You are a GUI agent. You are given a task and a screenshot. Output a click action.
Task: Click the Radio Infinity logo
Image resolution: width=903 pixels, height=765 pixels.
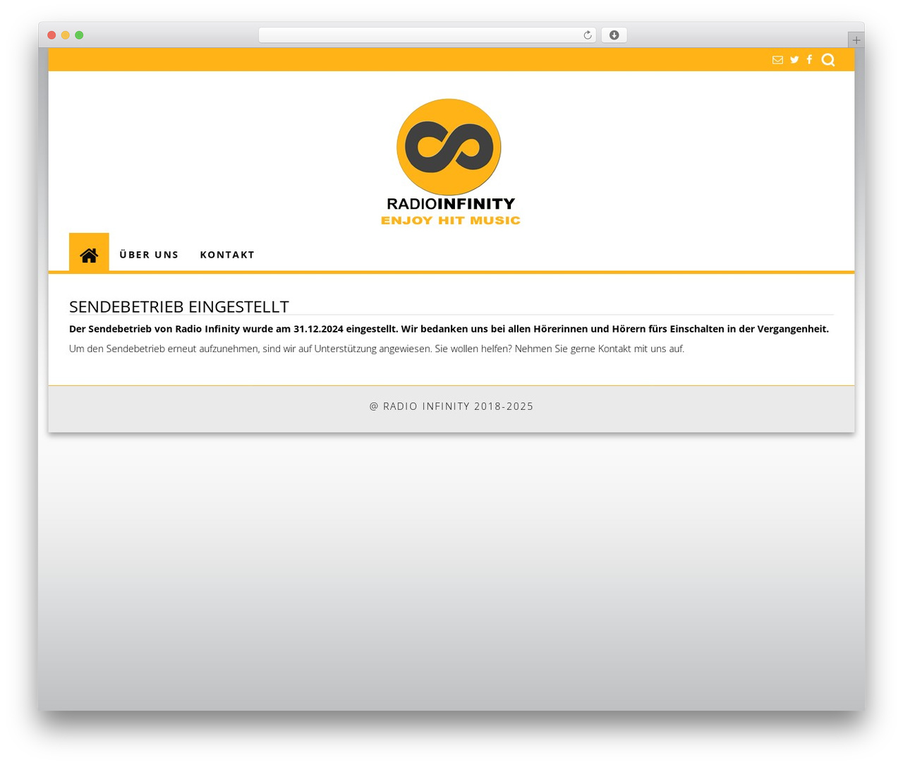(450, 162)
